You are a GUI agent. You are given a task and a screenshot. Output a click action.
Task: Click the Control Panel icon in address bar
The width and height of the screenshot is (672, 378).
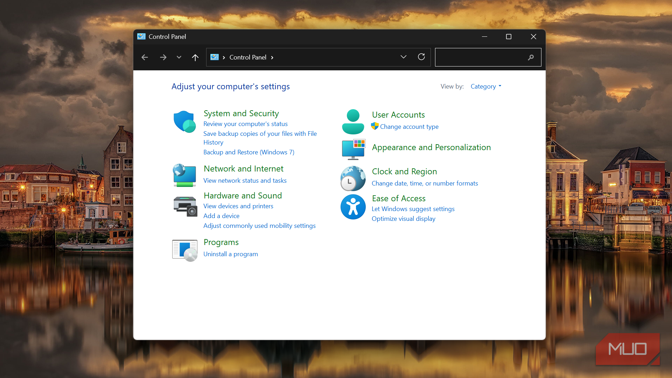click(215, 57)
